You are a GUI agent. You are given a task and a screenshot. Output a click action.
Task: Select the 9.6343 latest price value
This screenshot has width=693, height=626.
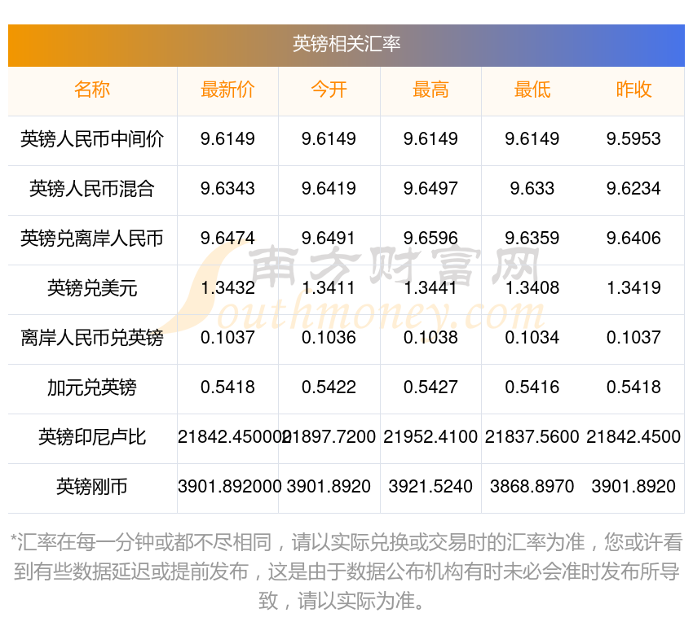click(x=227, y=189)
